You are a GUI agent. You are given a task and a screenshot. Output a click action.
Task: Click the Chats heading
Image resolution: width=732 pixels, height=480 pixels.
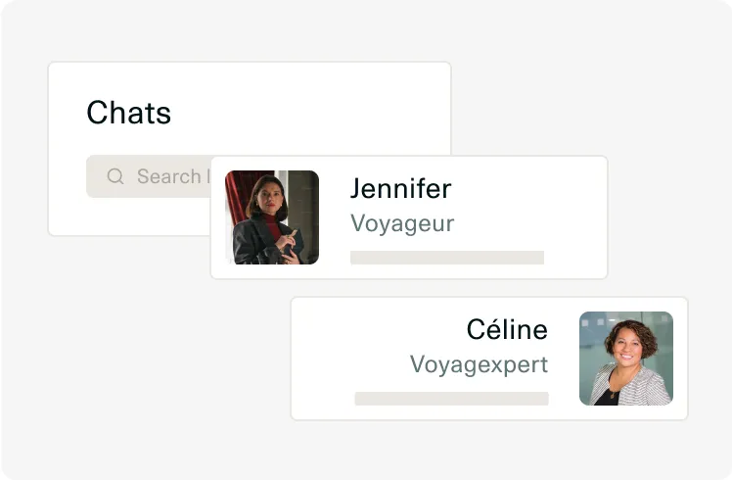128,113
